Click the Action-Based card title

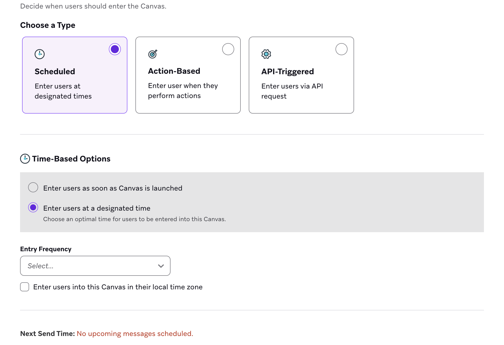point(174,71)
